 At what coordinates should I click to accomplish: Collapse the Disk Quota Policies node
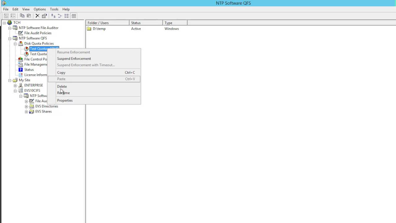15,44
